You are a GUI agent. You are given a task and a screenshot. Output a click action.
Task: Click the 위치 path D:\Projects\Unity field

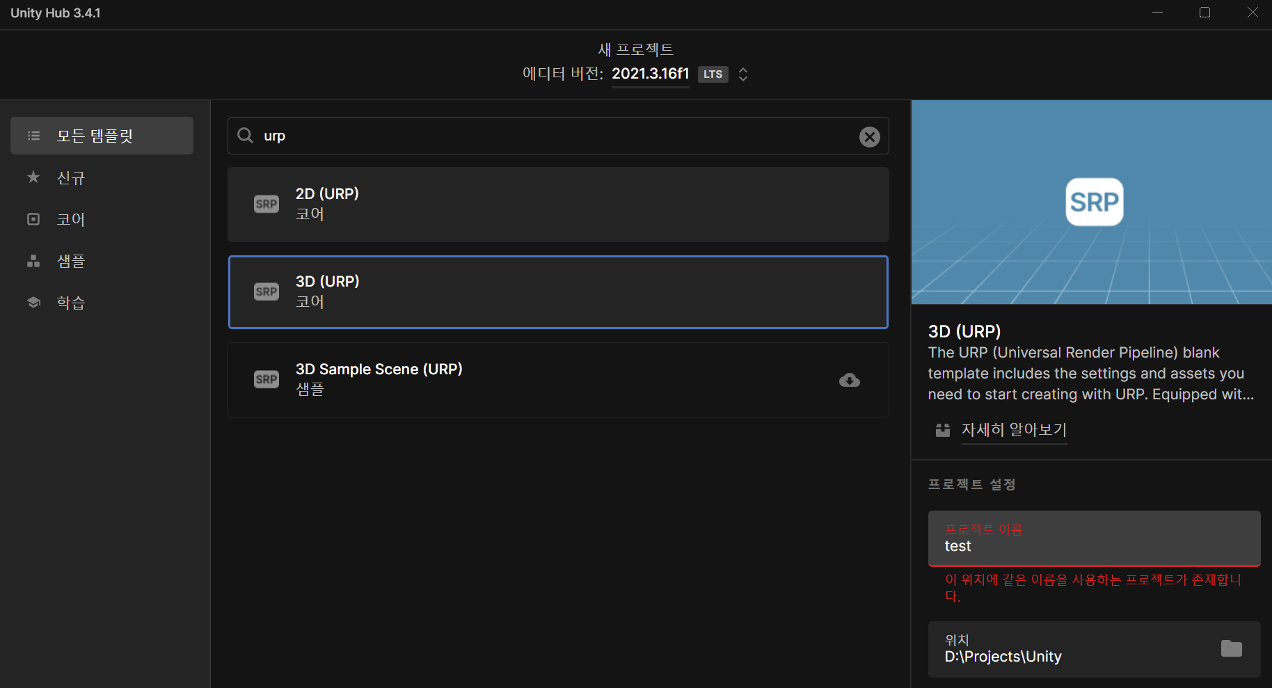[x=1095, y=649]
